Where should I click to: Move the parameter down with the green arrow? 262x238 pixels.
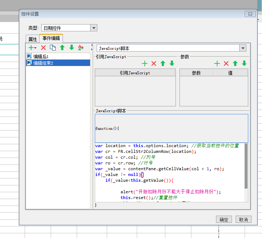point(244,63)
